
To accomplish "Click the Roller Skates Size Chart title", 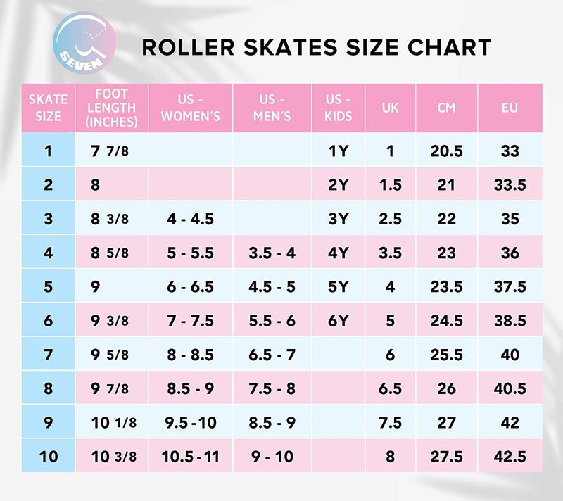I will 316,46.
